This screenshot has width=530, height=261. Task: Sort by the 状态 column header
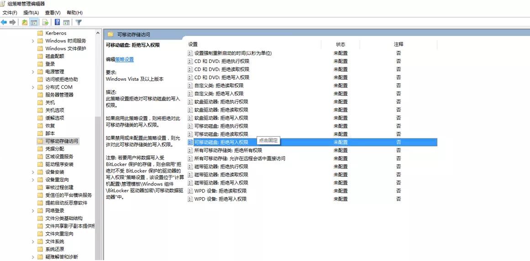point(341,45)
